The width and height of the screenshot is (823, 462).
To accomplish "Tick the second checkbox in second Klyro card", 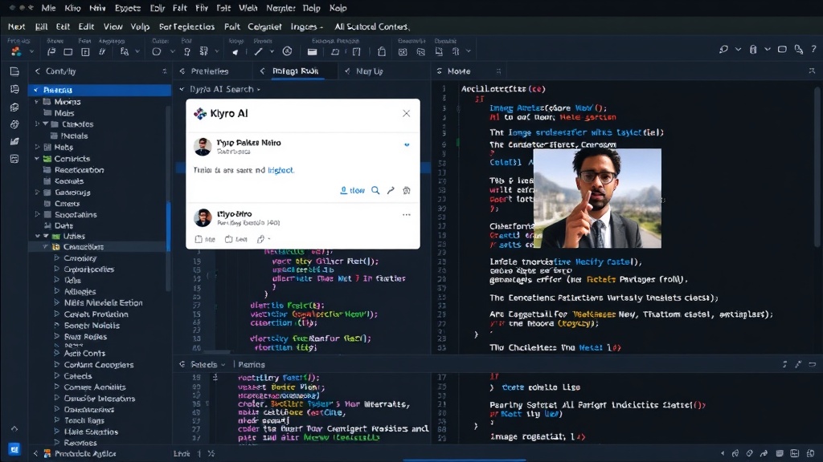I will click(228, 239).
